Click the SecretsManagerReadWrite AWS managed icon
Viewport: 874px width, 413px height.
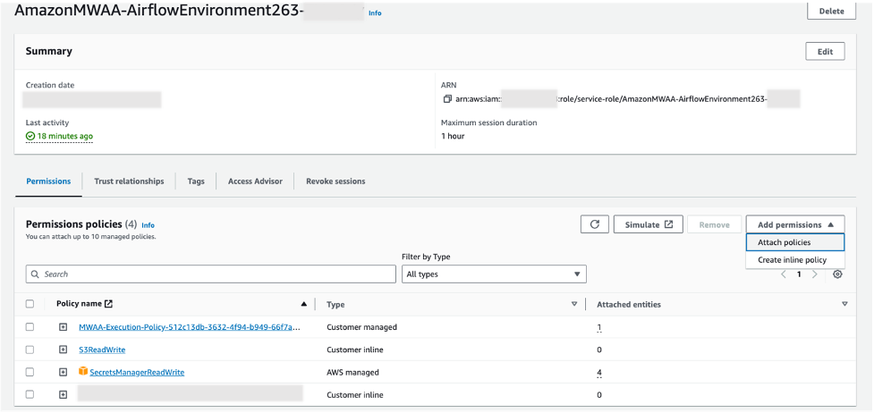click(83, 372)
